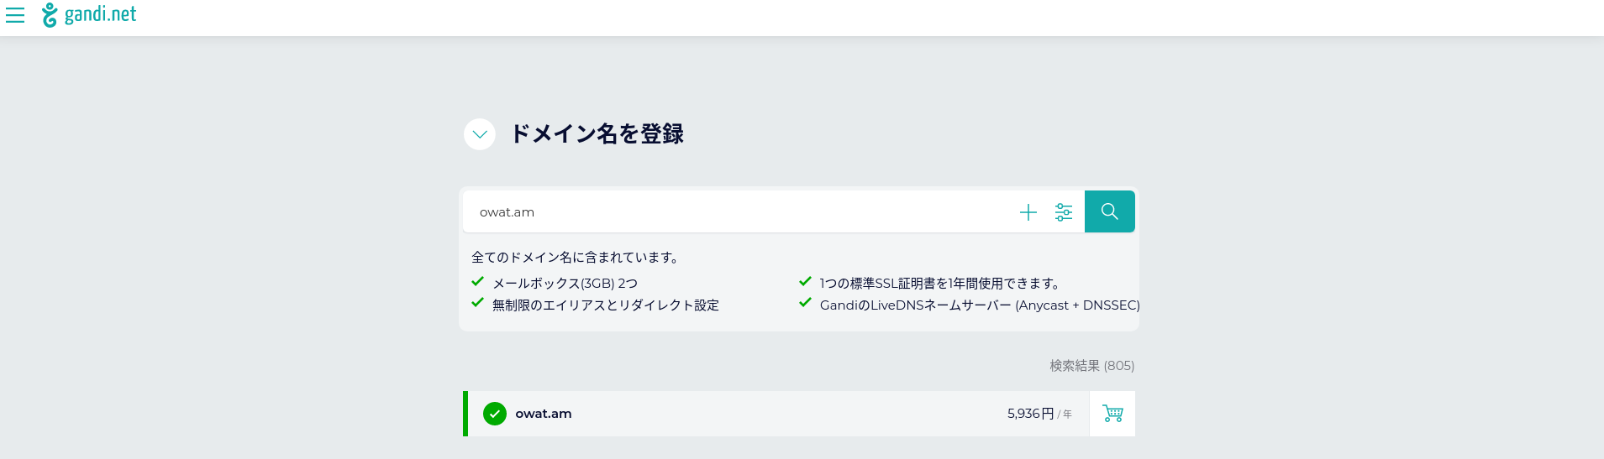Screen dimensions: 1604x459
Task: Open search filter sliders options
Action: (1064, 212)
